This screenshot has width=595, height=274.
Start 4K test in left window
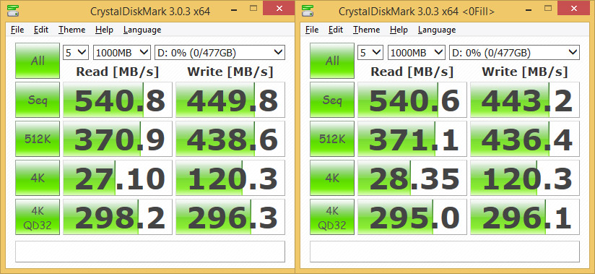[x=38, y=178]
